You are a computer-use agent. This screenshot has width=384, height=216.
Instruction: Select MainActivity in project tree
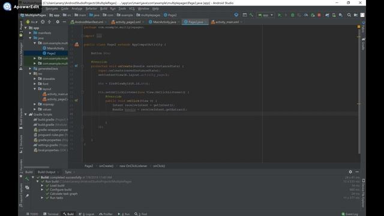[x=53, y=48]
